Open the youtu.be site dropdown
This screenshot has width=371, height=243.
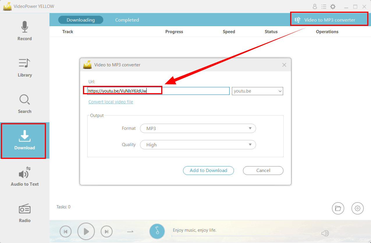(258, 91)
